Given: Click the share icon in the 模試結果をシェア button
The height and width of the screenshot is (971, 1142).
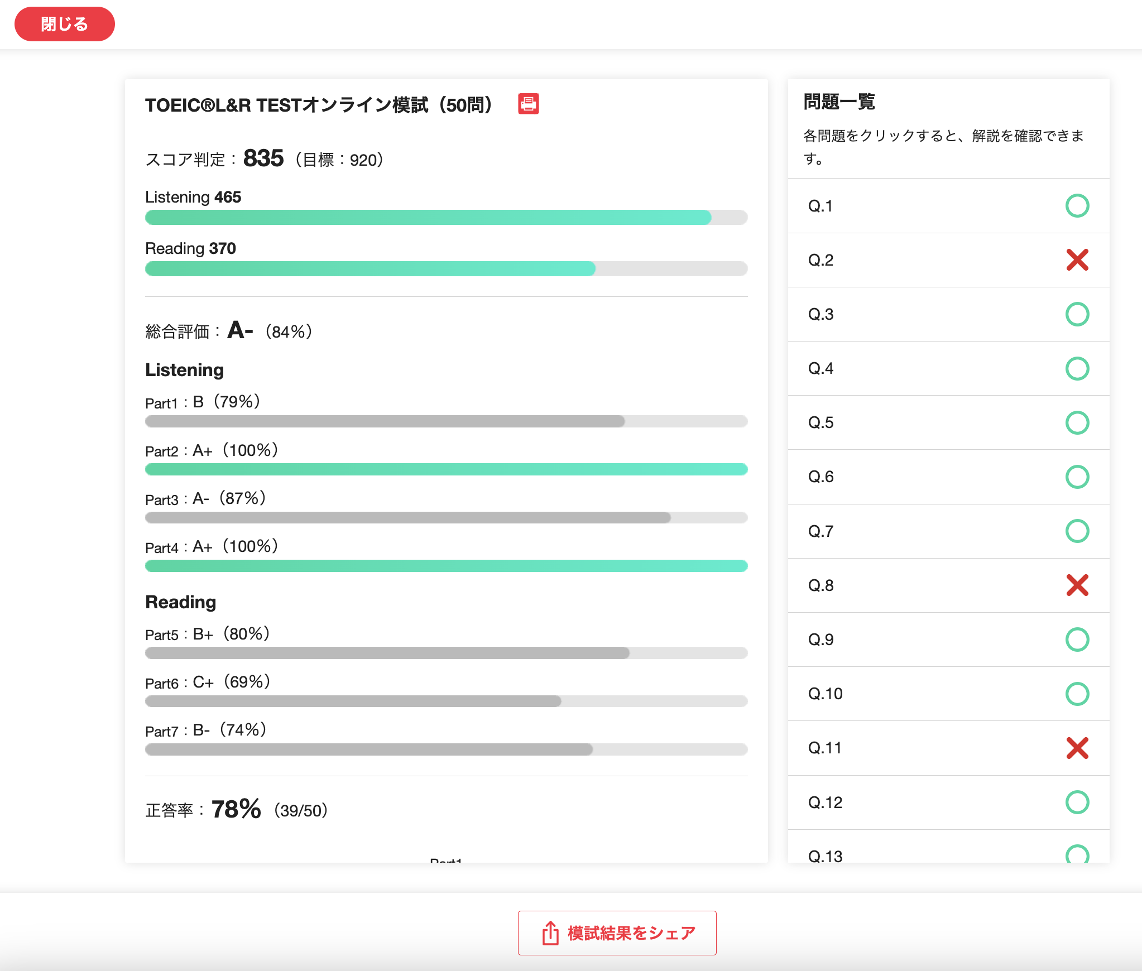Looking at the screenshot, I should [x=550, y=933].
